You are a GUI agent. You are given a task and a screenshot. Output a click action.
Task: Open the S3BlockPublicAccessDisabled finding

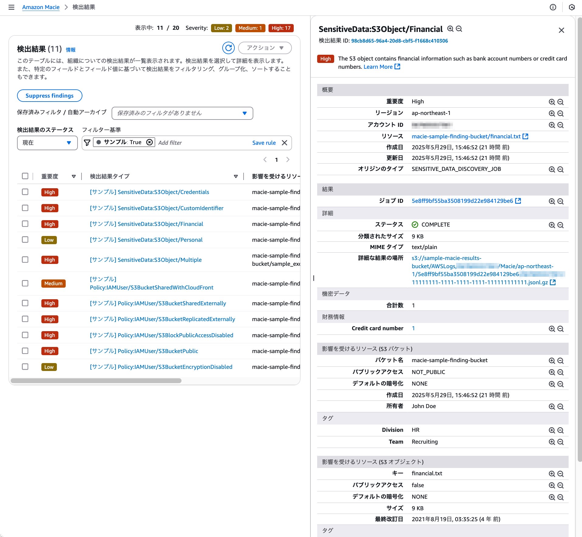point(161,335)
